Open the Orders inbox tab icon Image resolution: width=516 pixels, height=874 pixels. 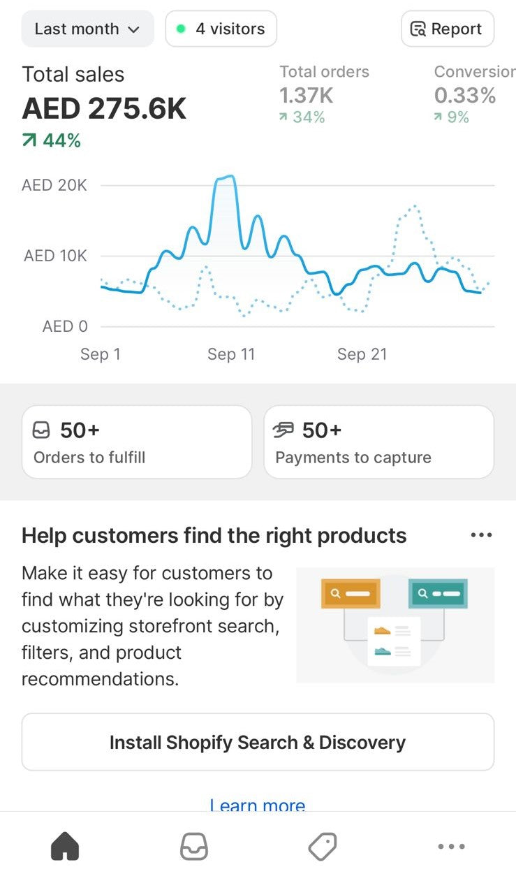(x=194, y=846)
